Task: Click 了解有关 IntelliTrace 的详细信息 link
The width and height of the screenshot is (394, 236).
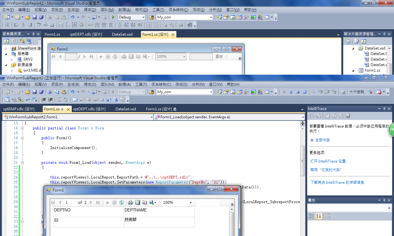Action: point(337,183)
